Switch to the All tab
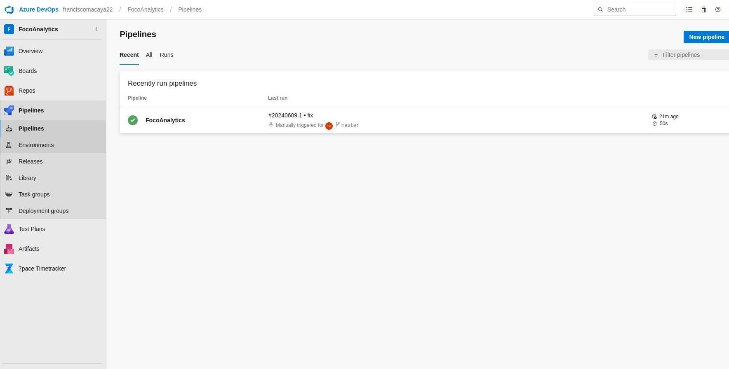The image size is (729, 369). click(x=149, y=55)
